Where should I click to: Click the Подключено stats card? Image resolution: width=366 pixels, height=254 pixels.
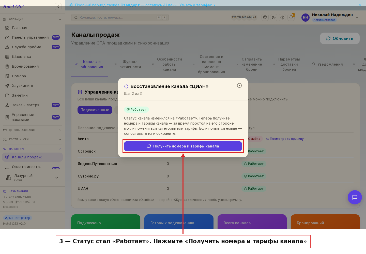pos(106,222)
